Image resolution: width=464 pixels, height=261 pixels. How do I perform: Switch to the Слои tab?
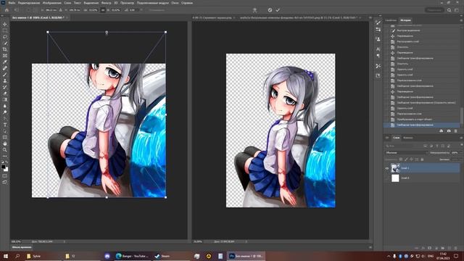pyautogui.click(x=397, y=138)
